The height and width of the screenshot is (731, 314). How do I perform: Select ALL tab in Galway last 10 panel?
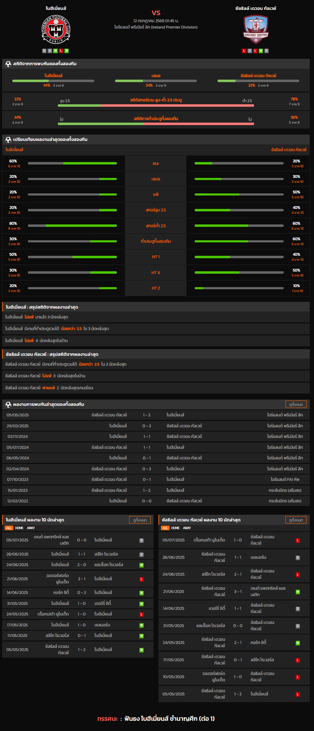[x=165, y=528]
